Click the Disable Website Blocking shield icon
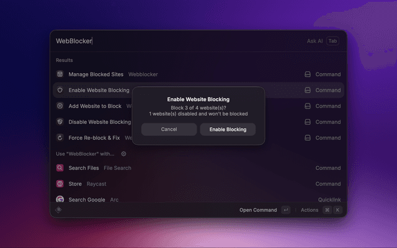397x248 pixels. [60, 122]
